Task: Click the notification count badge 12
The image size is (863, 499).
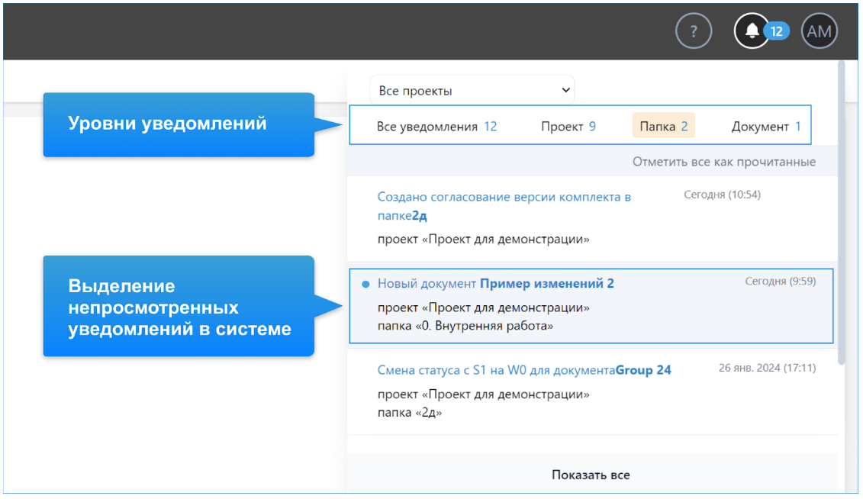Action: pyautogui.click(x=776, y=31)
